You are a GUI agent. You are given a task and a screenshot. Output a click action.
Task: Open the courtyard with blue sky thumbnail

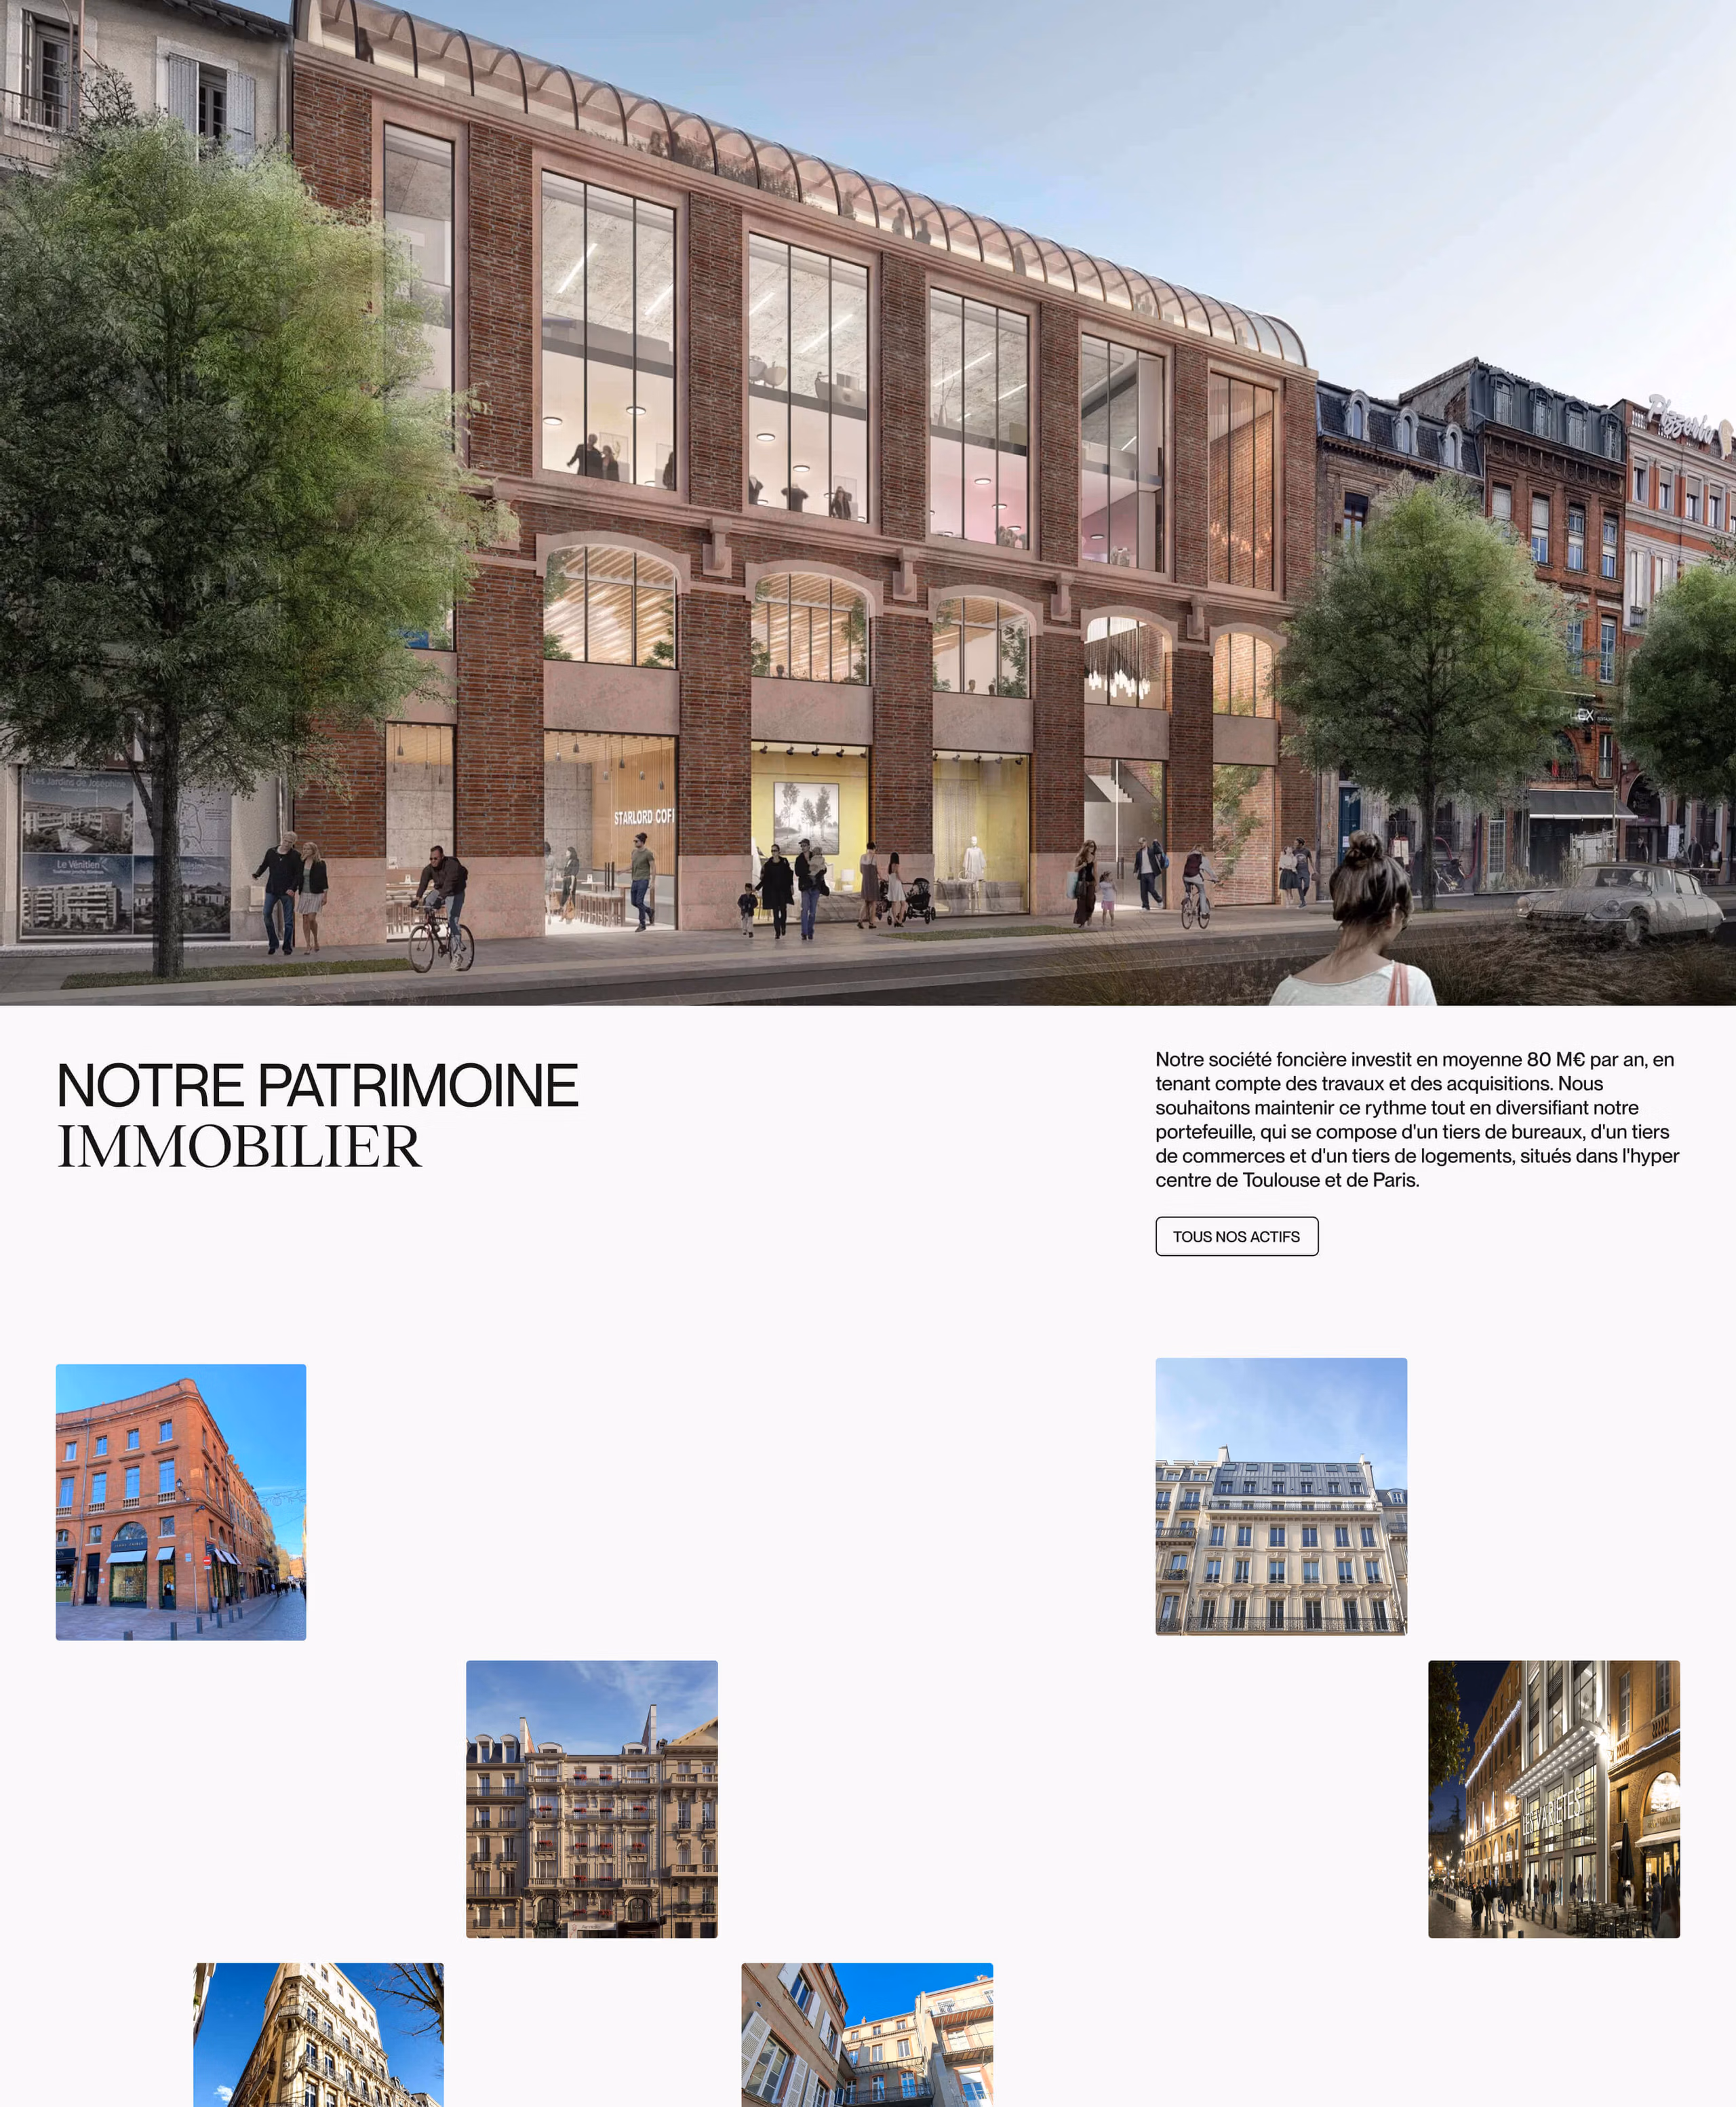866,2035
